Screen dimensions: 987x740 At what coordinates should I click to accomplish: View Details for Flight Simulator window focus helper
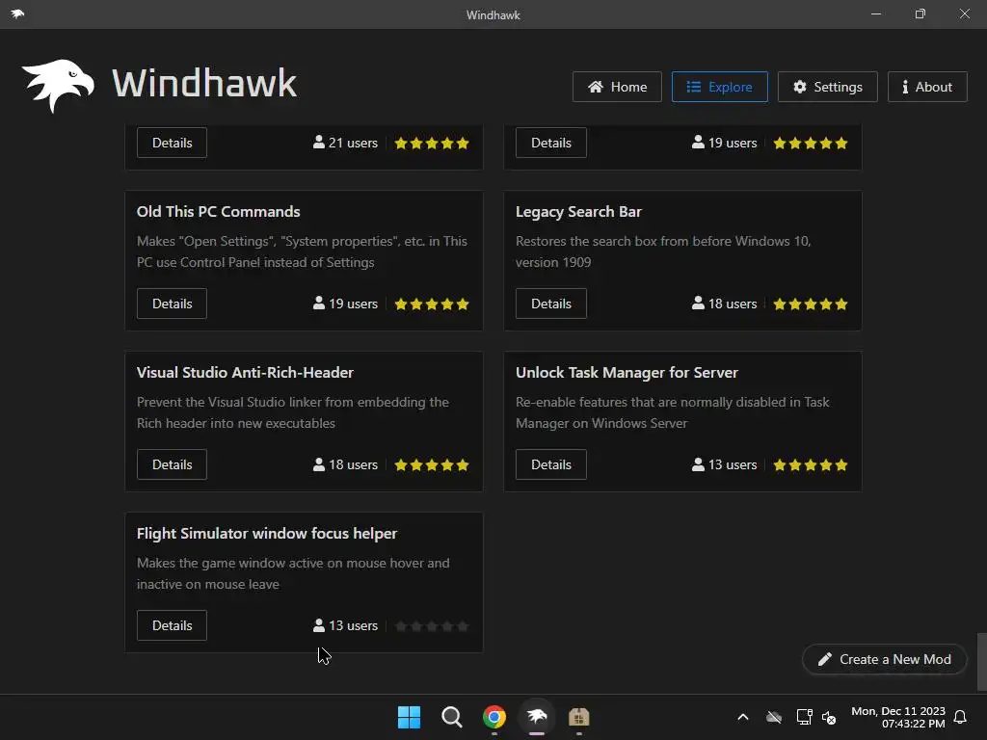coord(172,625)
